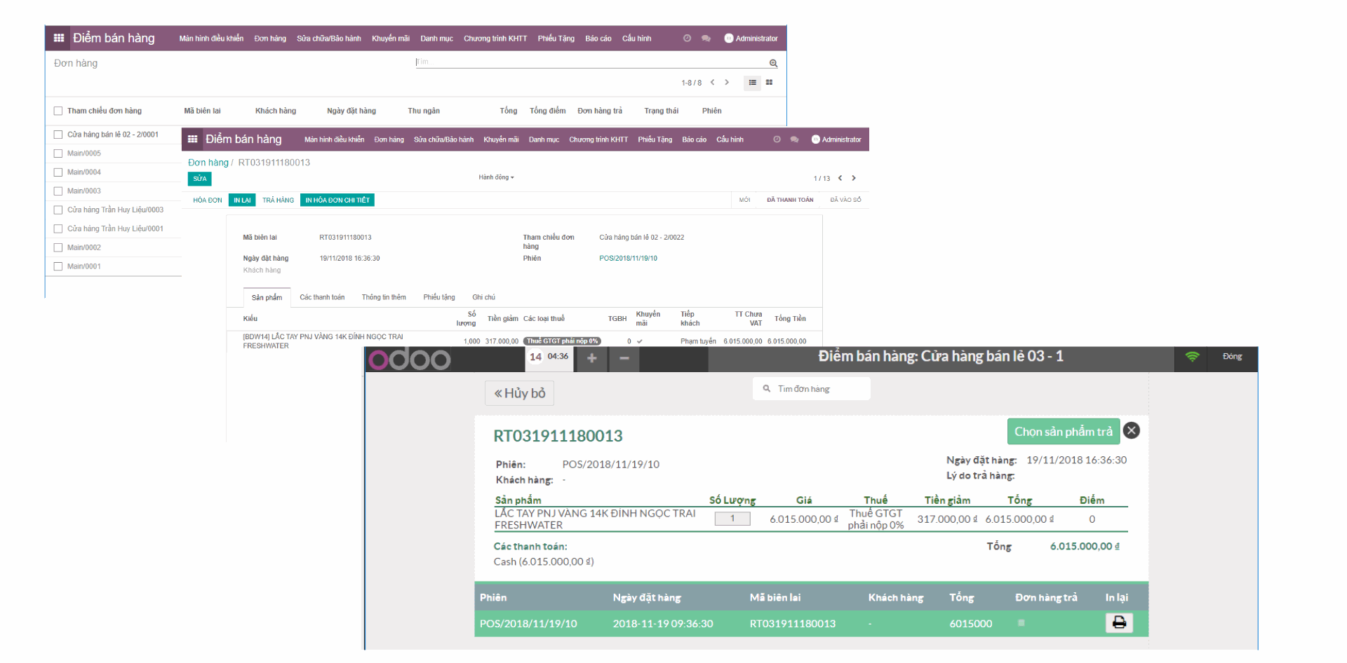Switch to kanban view icon
The width and height of the screenshot is (1347, 663).
click(x=770, y=83)
